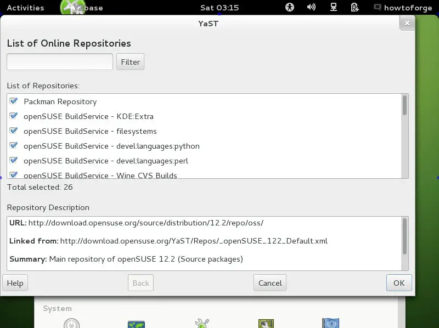Open the network connection icon in top bar
439x328 pixels.
334,7
